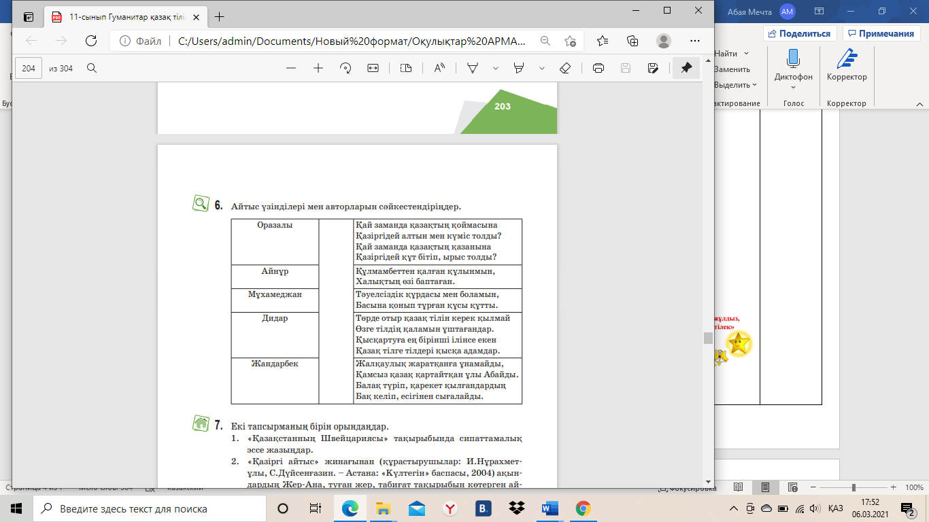Open Collections in Edge
This screenshot has height=522, width=929.
(x=632, y=41)
